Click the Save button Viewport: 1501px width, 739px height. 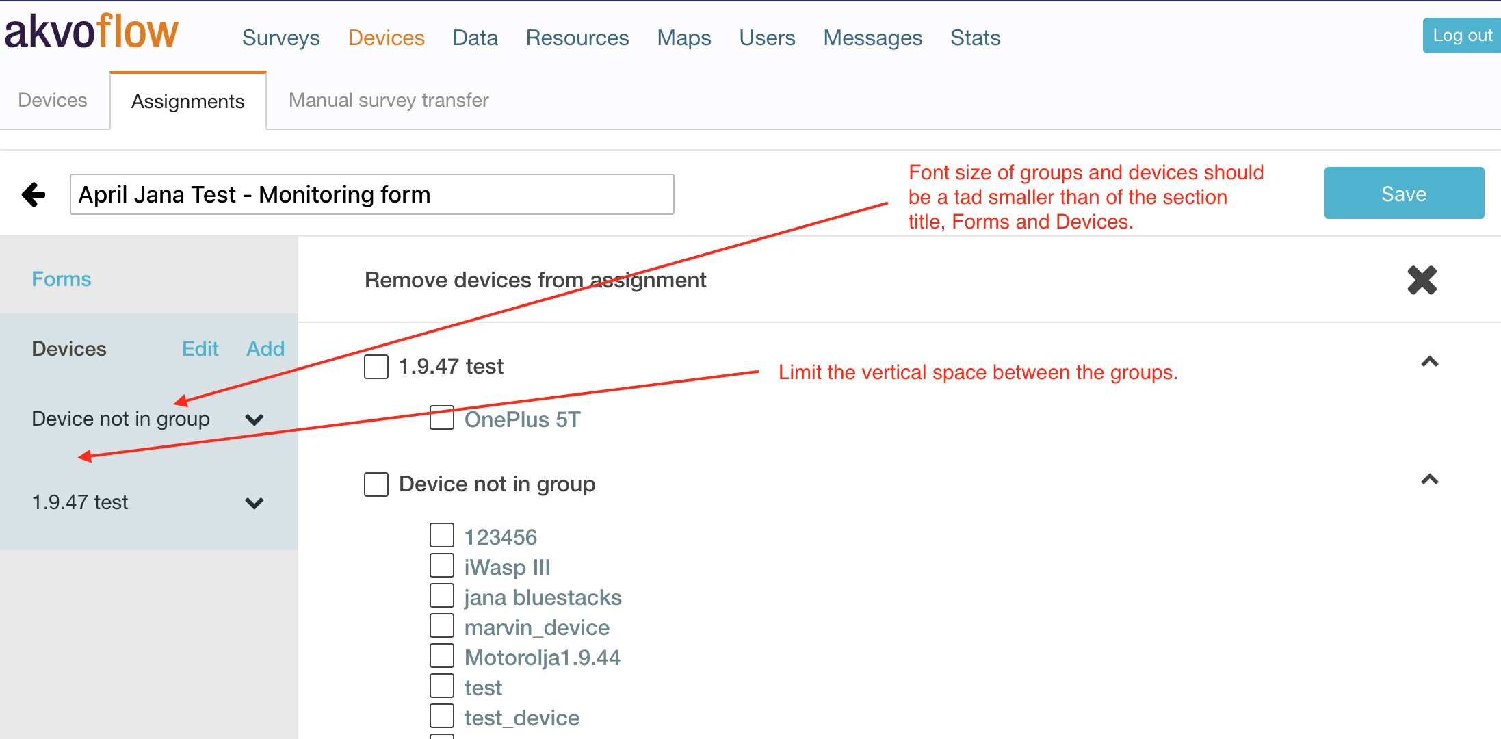pyautogui.click(x=1403, y=193)
